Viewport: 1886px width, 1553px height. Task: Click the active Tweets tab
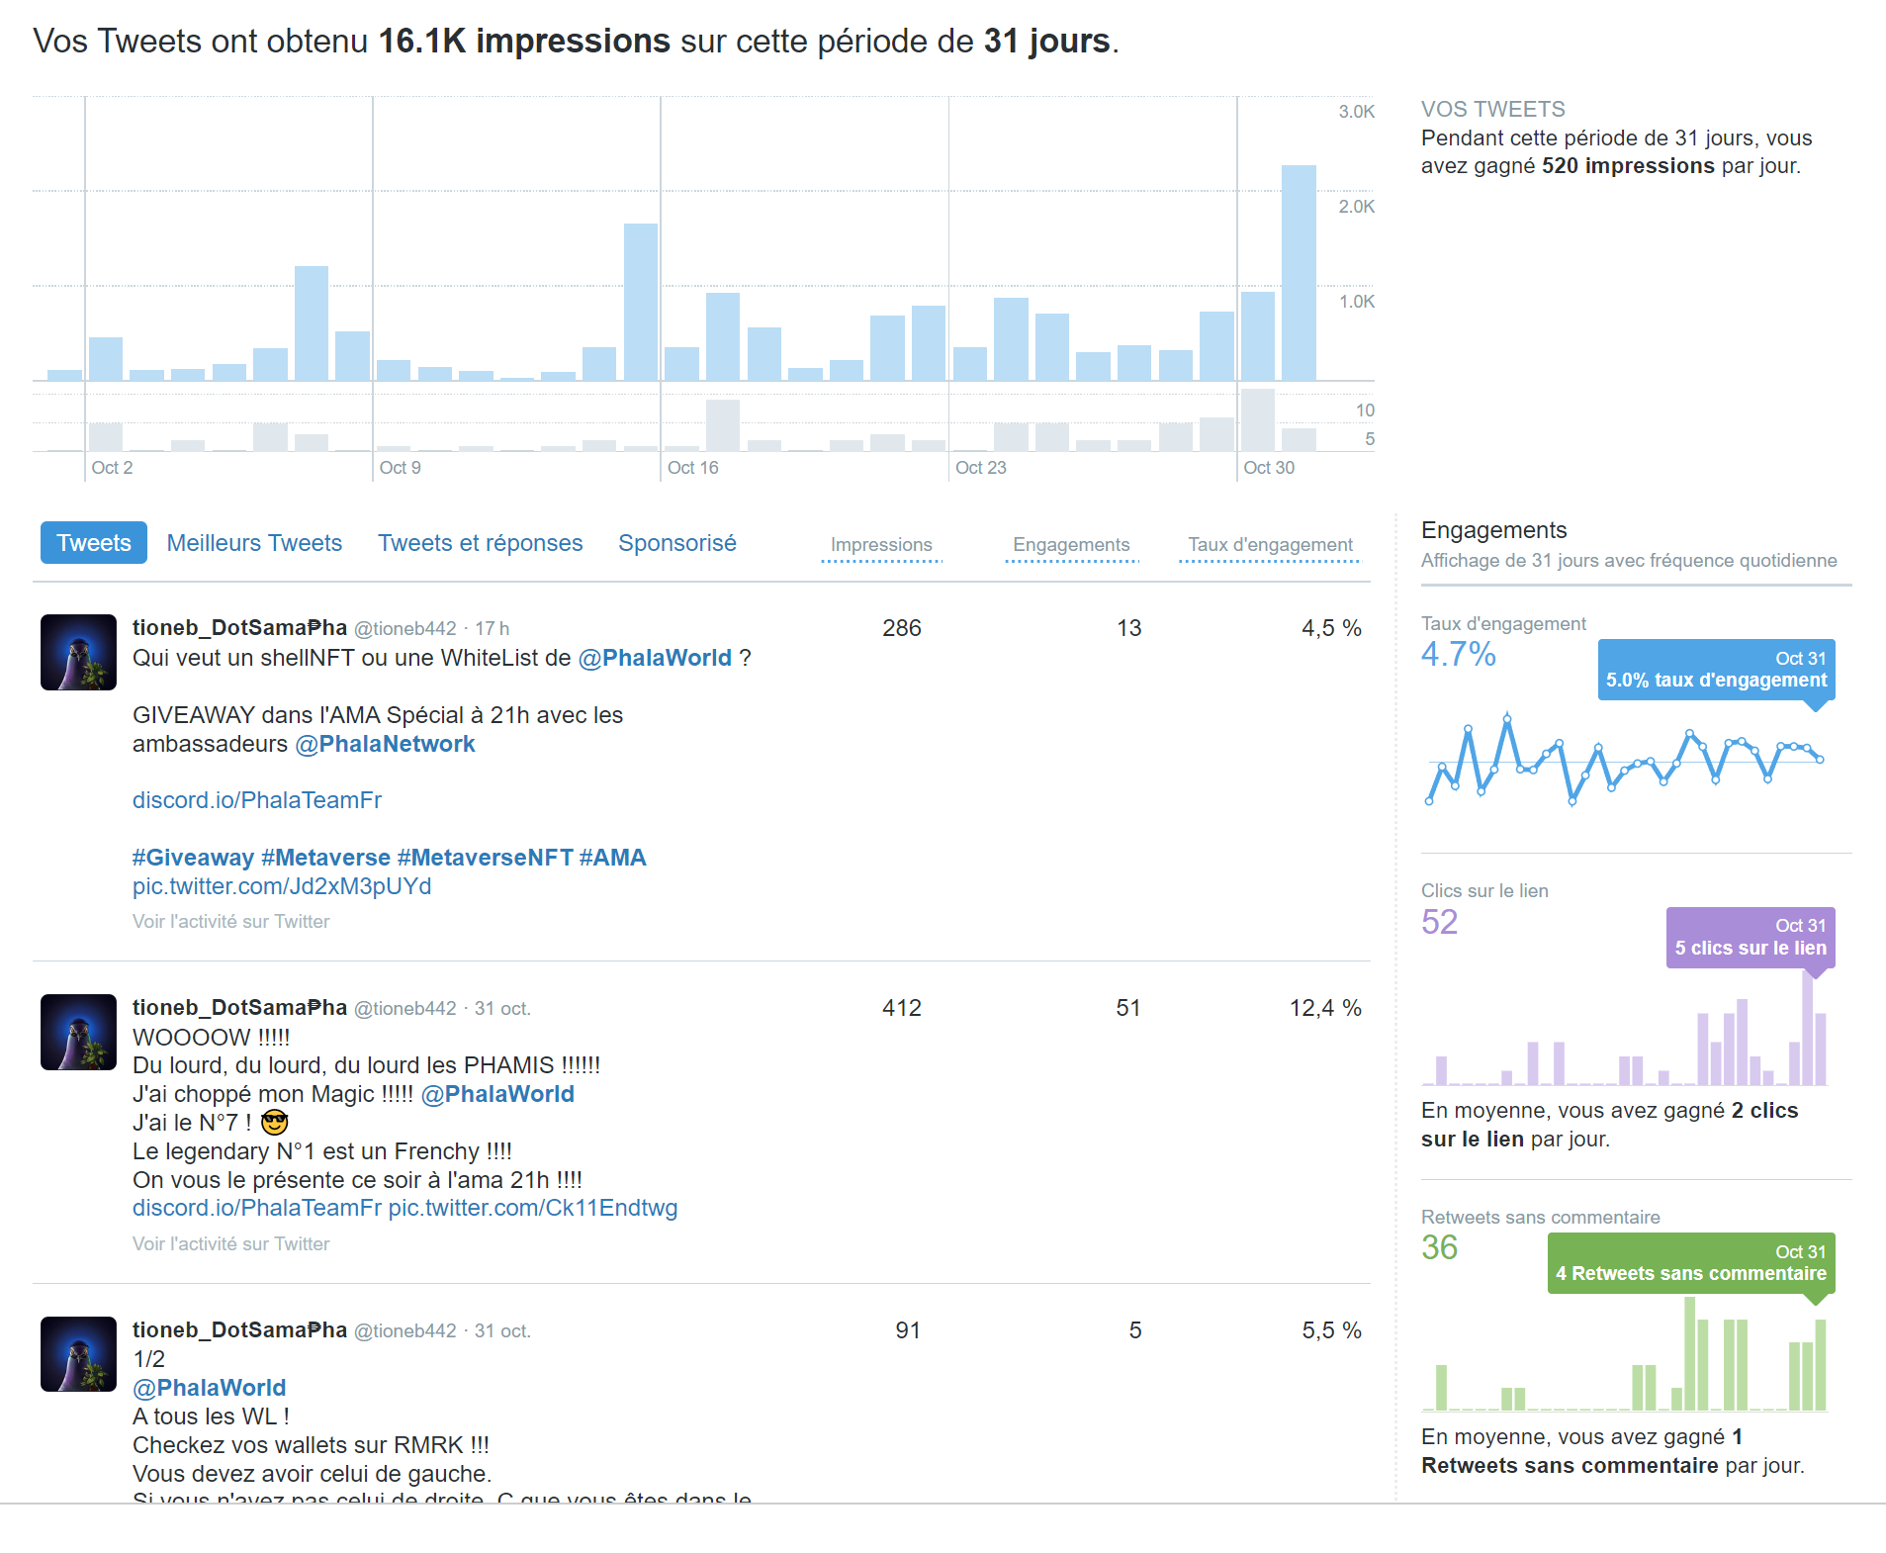tap(93, 542)
